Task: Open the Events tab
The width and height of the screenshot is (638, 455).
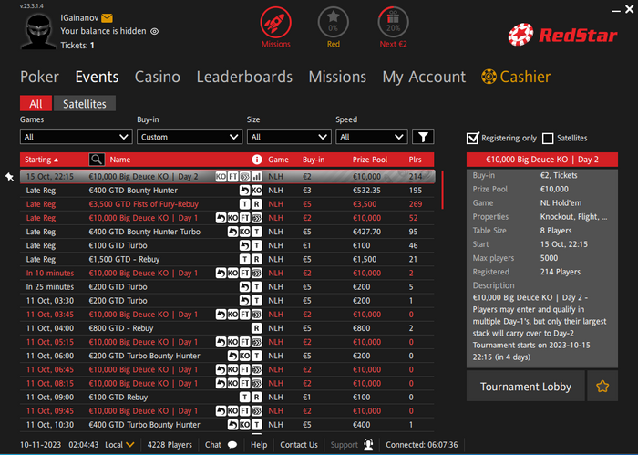Action: point(97,77)
